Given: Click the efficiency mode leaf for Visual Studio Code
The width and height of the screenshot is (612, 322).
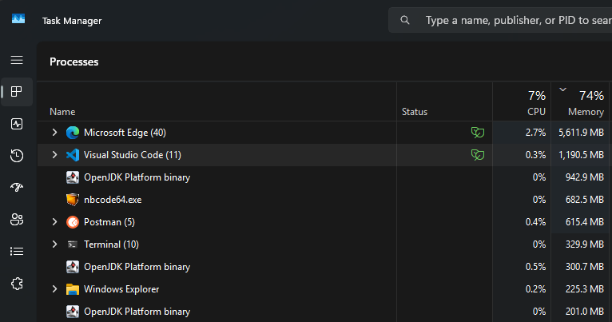Looking at the screenshot, I should pyautogui.click(x=478, y=155).
